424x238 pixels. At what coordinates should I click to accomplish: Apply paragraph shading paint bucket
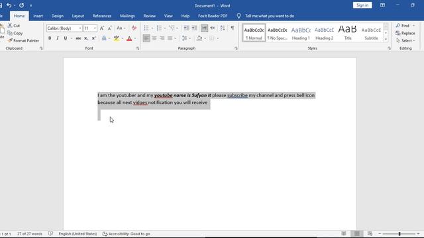(199, 38)
